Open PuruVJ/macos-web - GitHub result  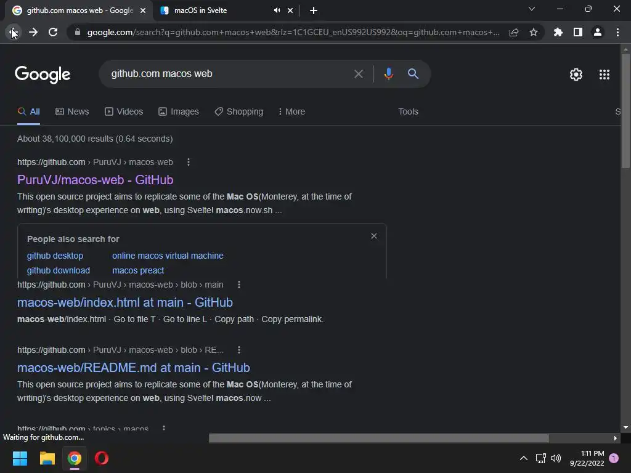coord(96,180)
